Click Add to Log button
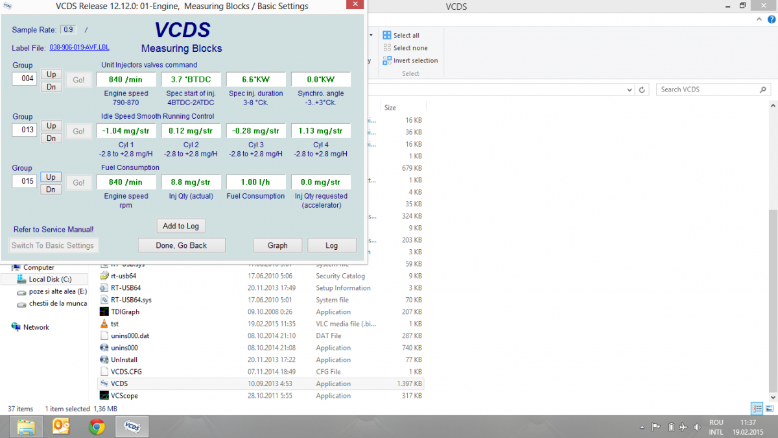 tap(181, 226)
